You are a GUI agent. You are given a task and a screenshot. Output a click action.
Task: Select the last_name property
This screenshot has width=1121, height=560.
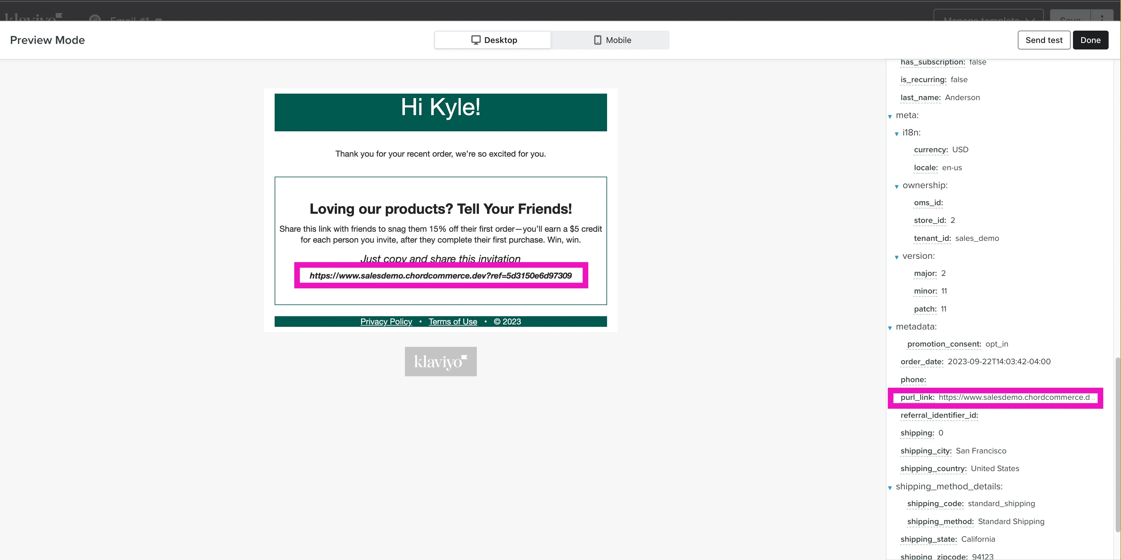coord(920,97)
